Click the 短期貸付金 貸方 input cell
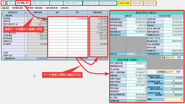 pyautogui.click(x=78, y=41)
